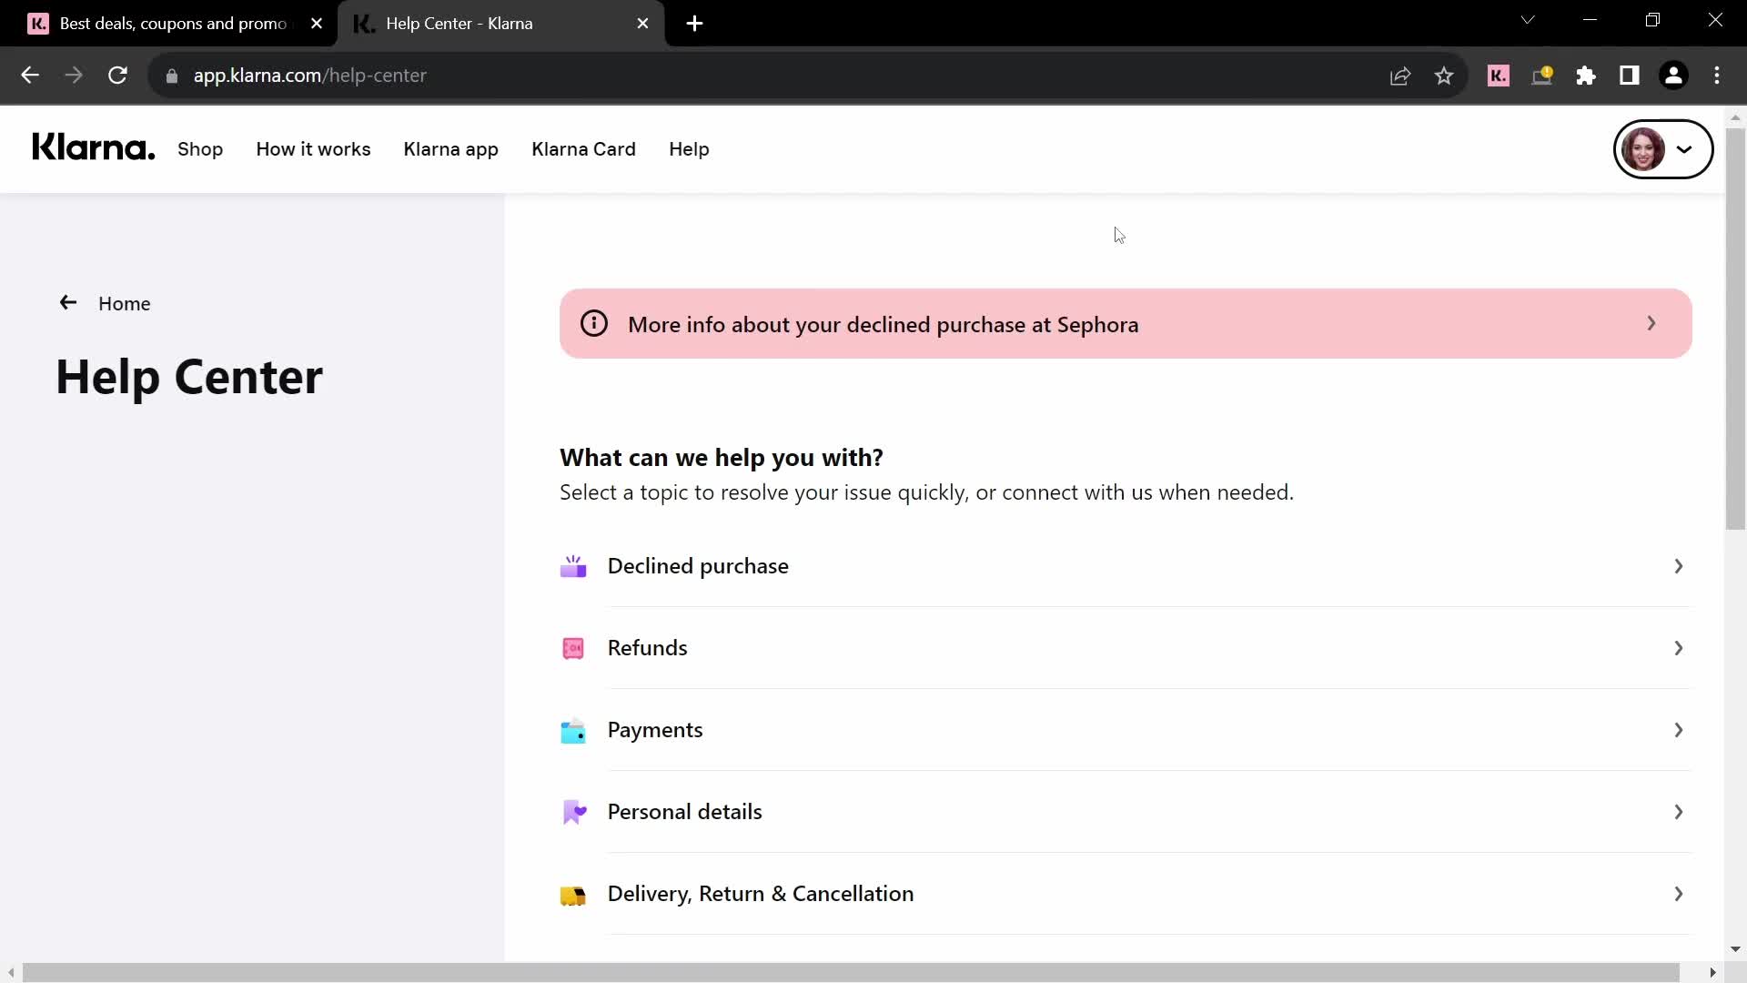The image size is (1747, 983).
Task: Select the Help menu item
Action: click(689, 149)
